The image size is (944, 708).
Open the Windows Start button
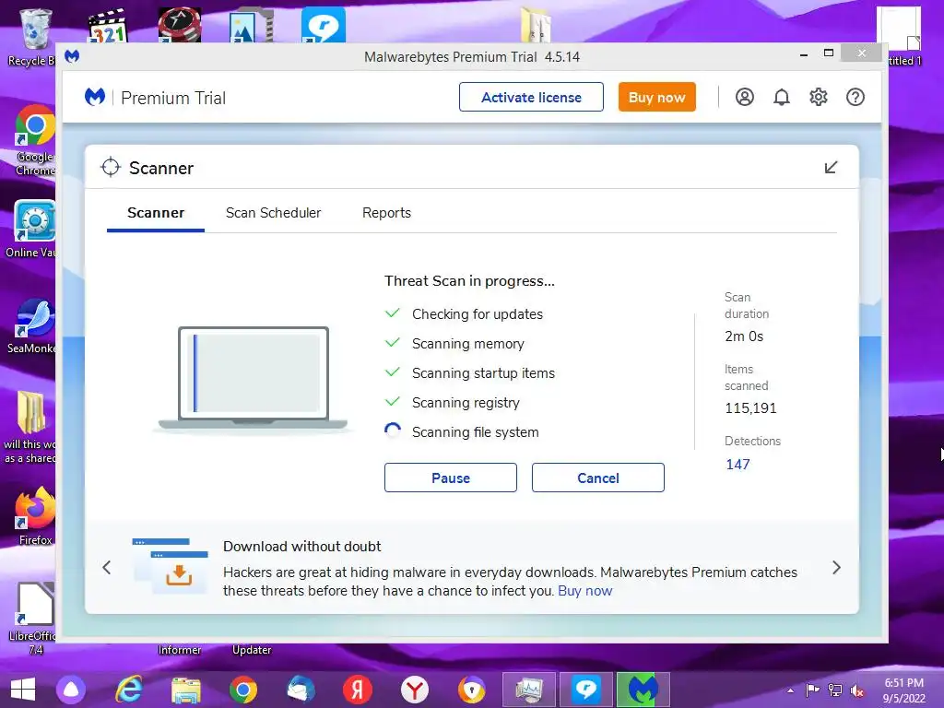click(23, 690)
